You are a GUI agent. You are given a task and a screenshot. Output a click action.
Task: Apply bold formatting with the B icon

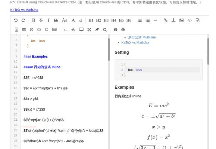[34, 20]
